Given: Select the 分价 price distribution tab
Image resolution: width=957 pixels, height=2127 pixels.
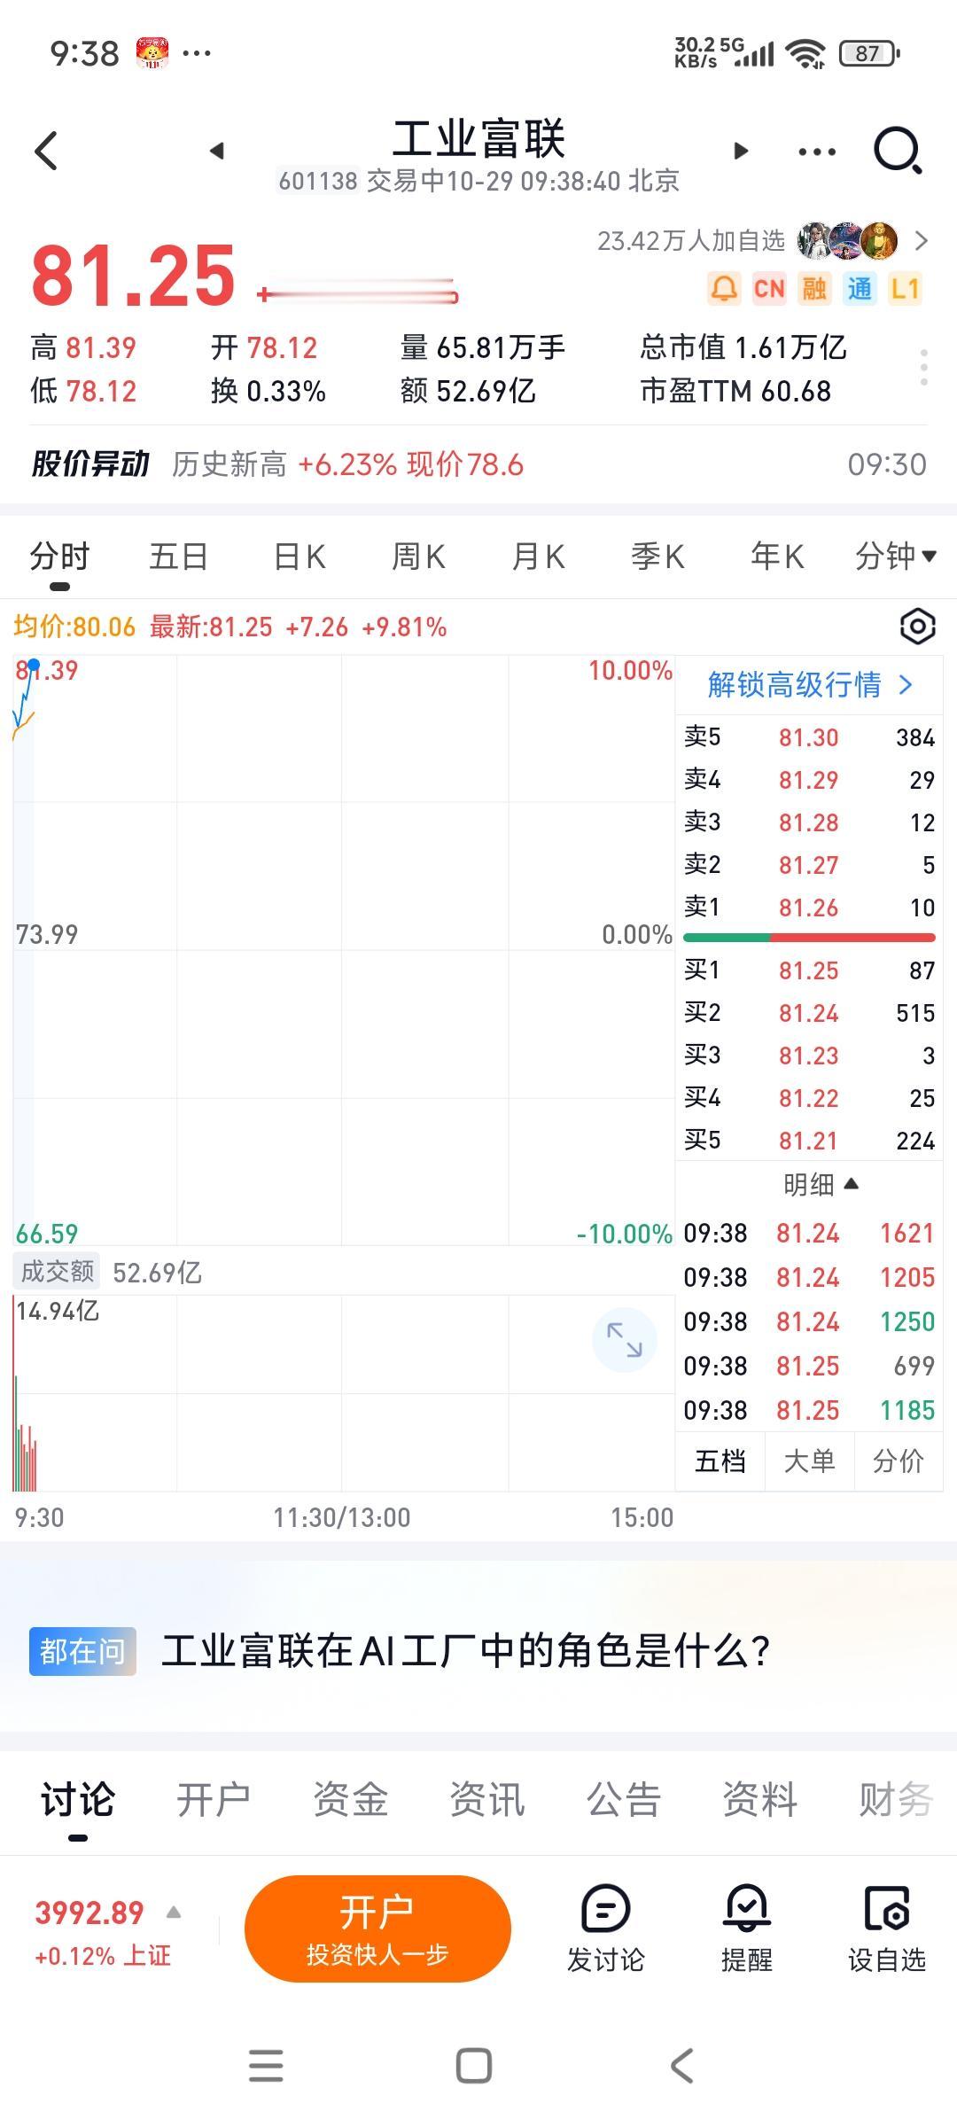Looking at the screenshot, I should [x=898, y=1461].
